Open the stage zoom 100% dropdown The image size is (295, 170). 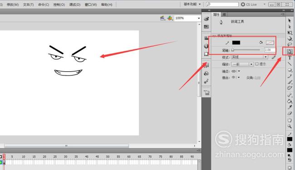point(187,18)
